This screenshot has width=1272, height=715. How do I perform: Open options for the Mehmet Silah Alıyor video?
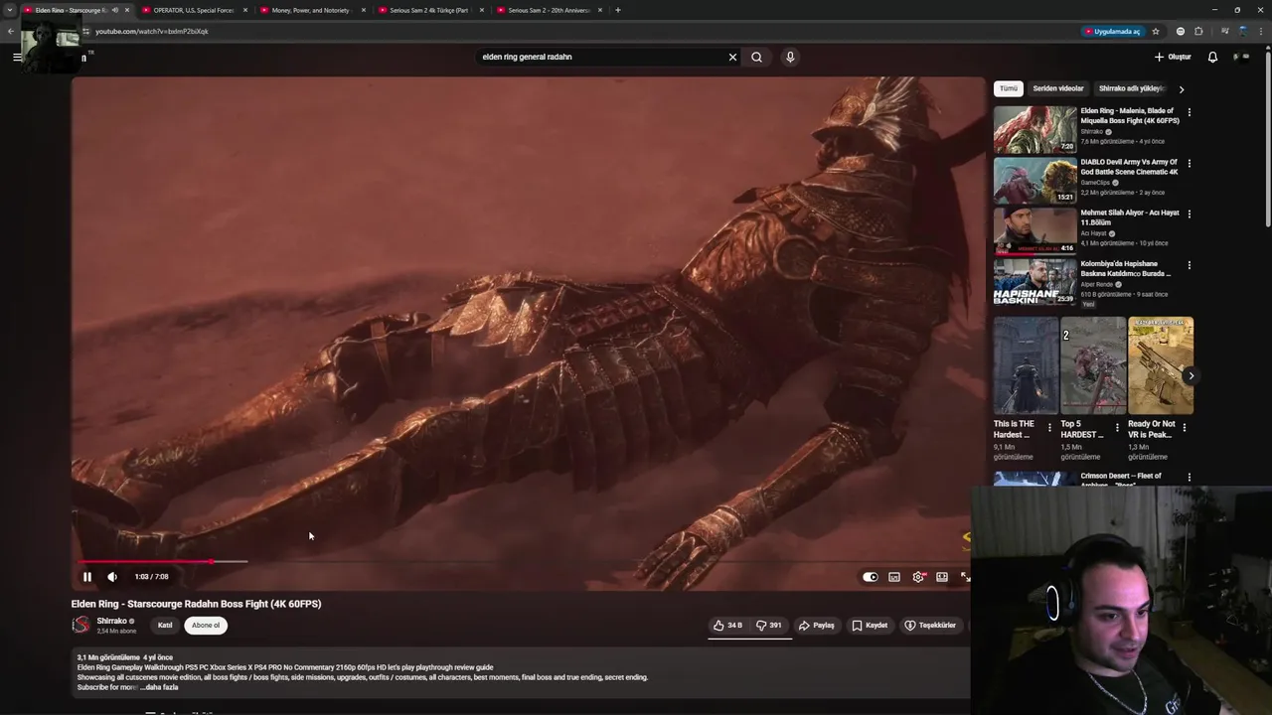1189,214
